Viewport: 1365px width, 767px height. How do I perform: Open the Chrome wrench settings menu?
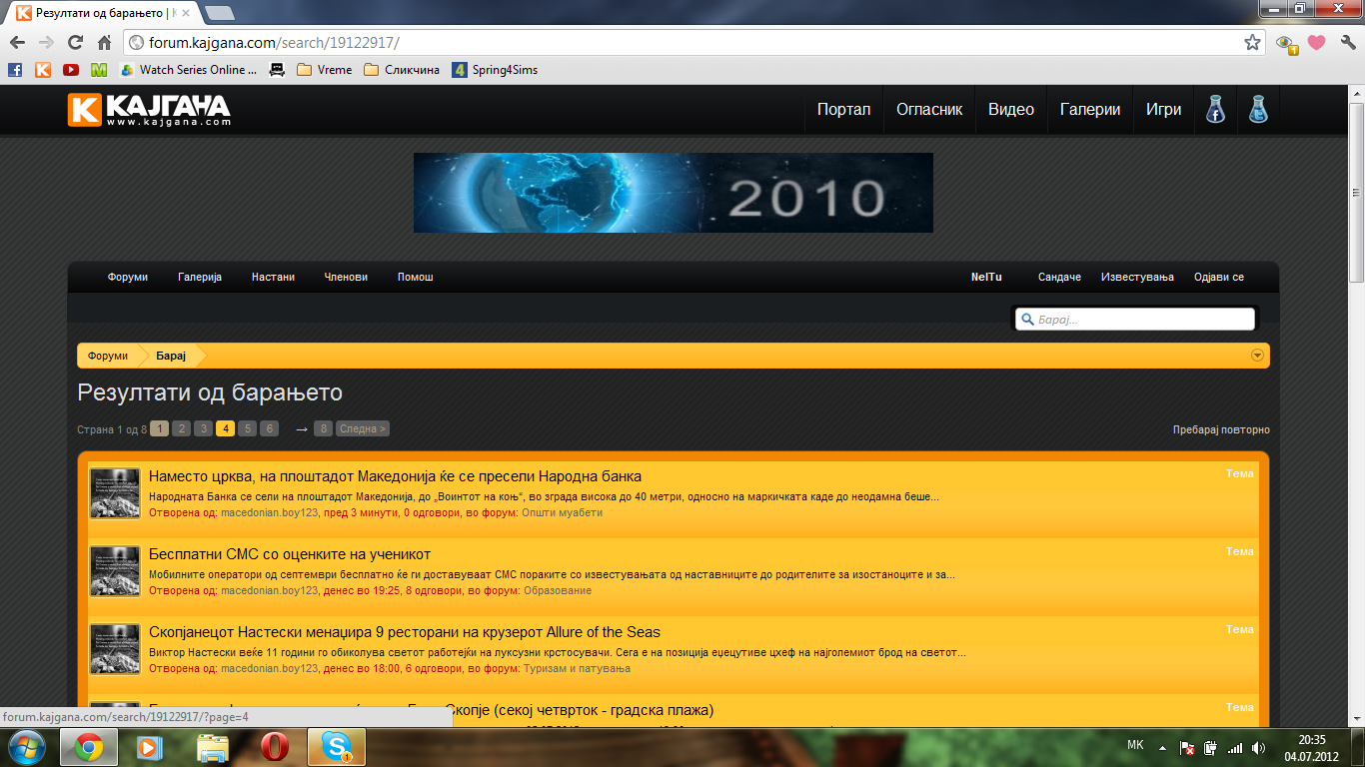tap(1348, 43)
